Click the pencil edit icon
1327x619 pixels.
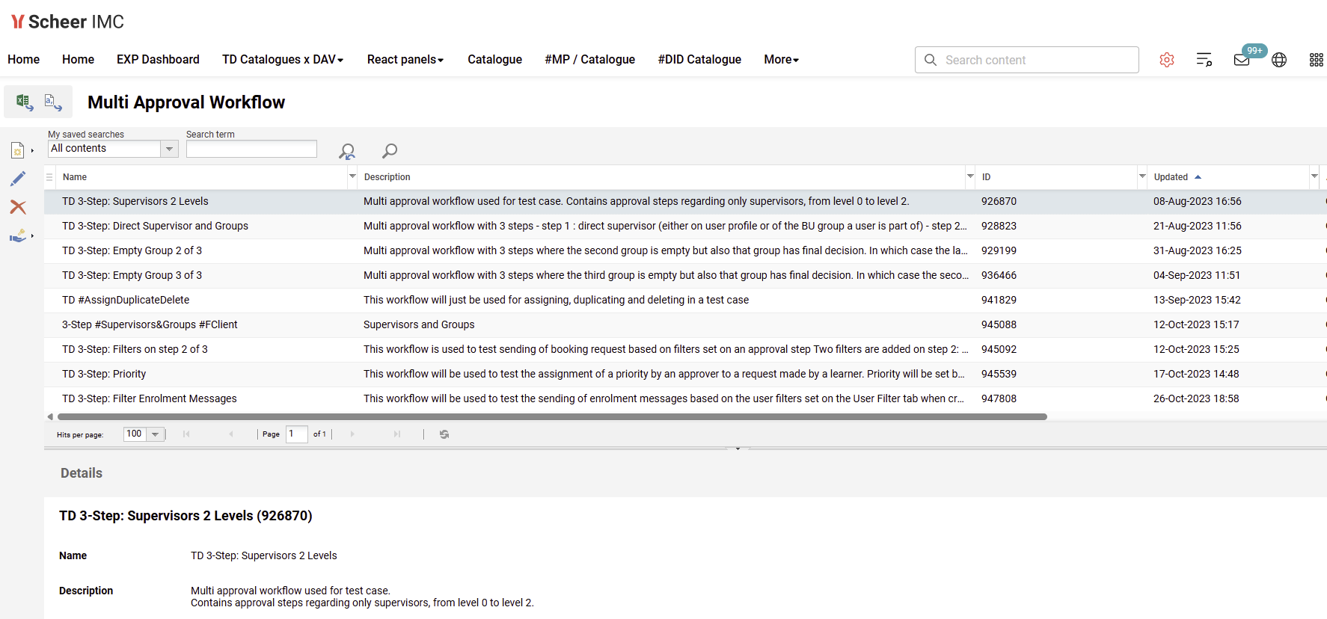pos(18,179)
